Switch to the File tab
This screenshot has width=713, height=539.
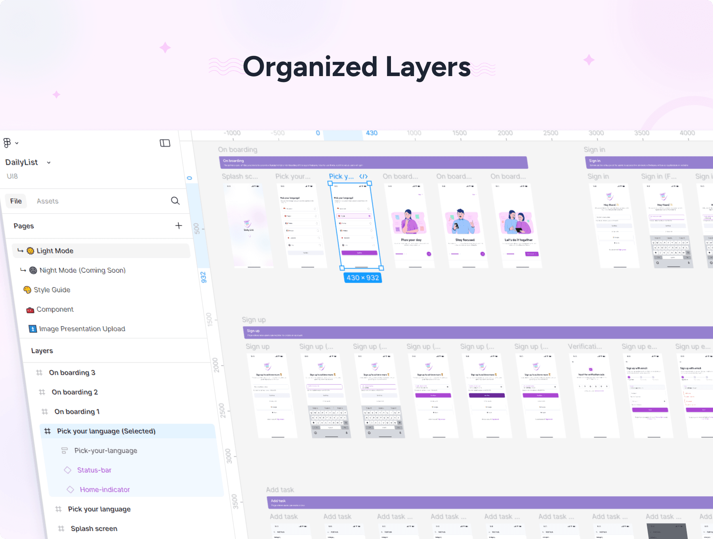(x=16, y=201)
